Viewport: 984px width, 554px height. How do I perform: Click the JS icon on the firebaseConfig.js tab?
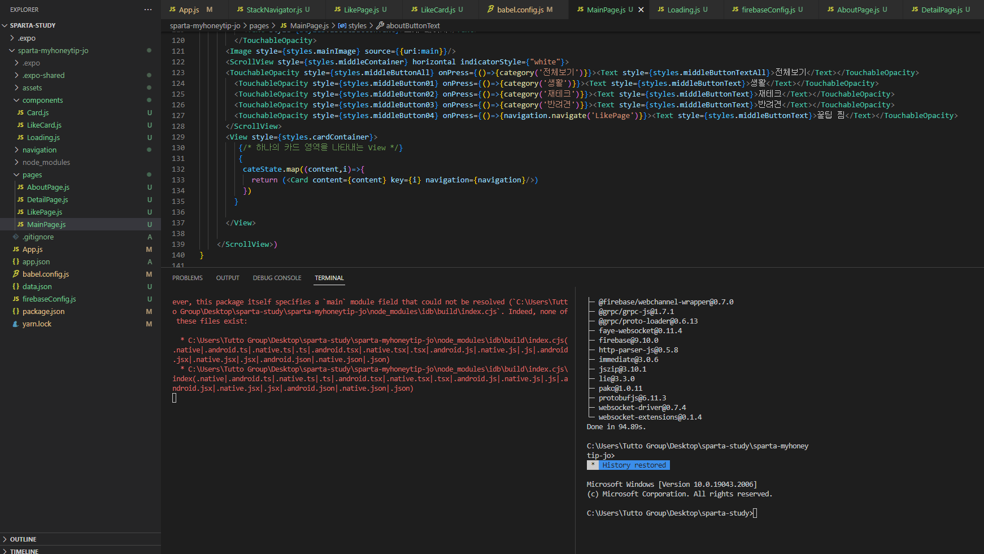[x=735, y=10]
